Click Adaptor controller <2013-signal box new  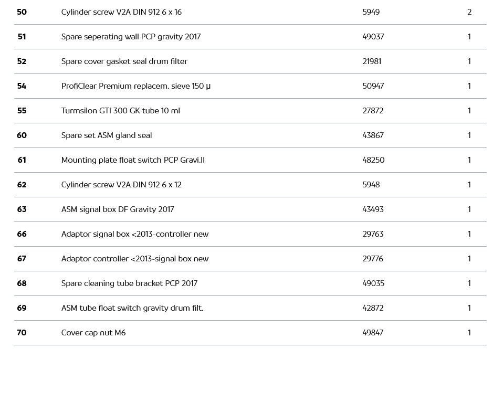pos(135,259)
